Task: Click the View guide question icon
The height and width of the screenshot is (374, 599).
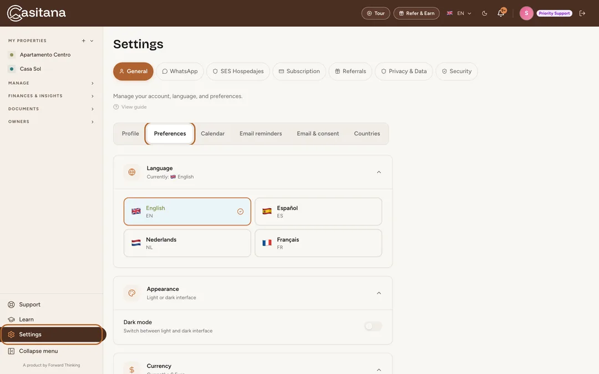Action: pyautogui.click(x=116, y=107)
